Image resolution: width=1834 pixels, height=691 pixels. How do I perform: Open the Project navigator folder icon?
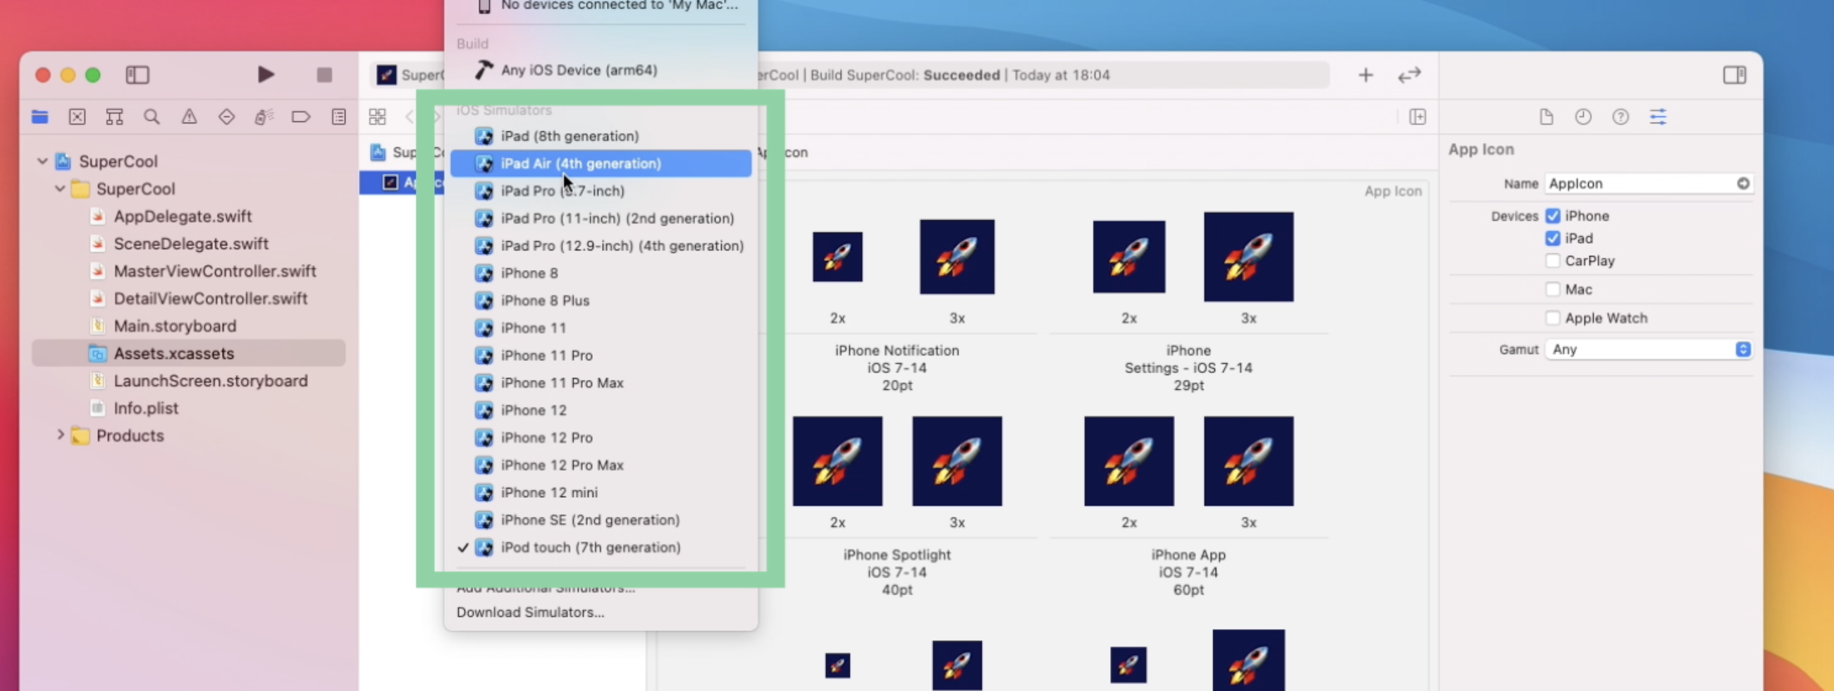(x=40, y=117)
